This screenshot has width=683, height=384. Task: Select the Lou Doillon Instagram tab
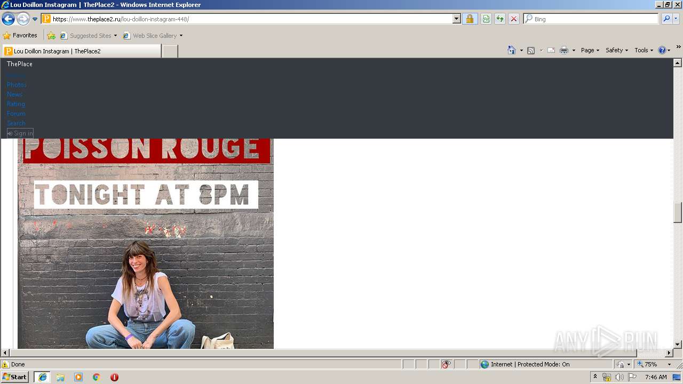tap(82, 51)
